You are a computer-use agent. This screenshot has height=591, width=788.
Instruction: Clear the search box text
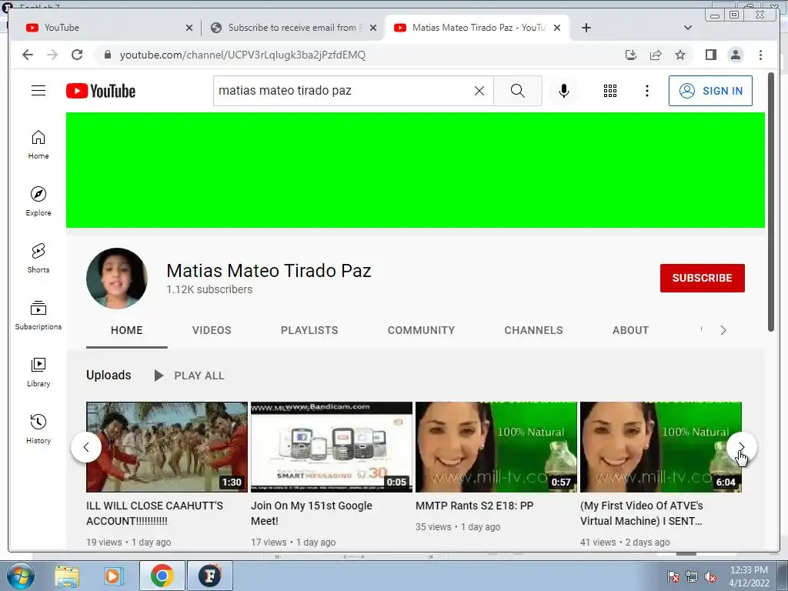[x=479, y=91]
